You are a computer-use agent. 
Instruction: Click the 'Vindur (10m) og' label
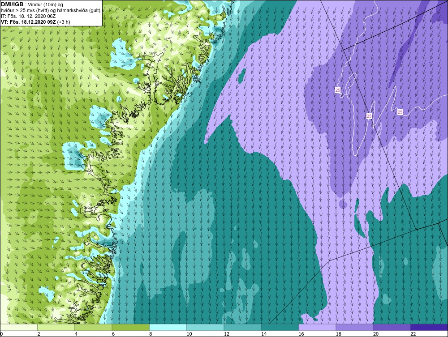(46, 4)
